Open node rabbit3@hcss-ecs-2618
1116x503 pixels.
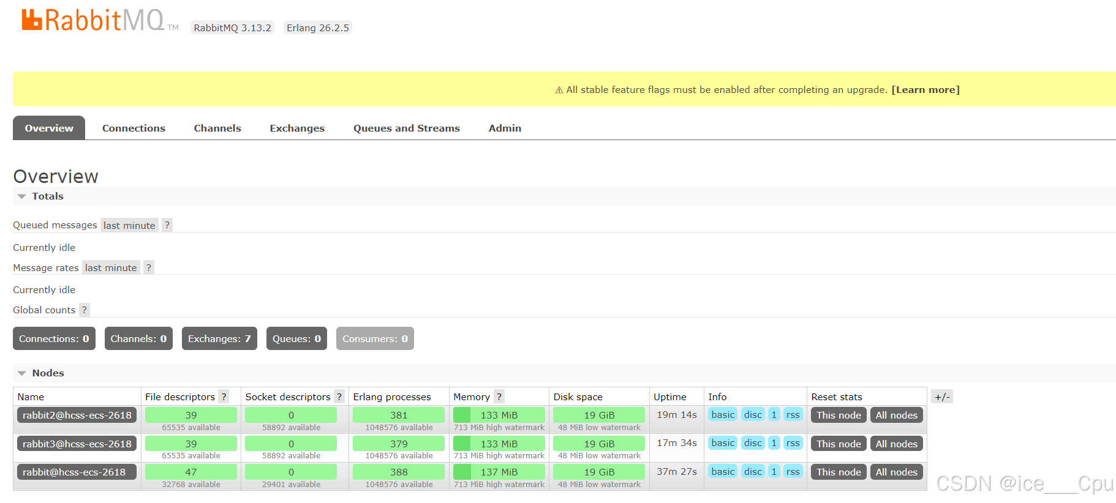77,444
